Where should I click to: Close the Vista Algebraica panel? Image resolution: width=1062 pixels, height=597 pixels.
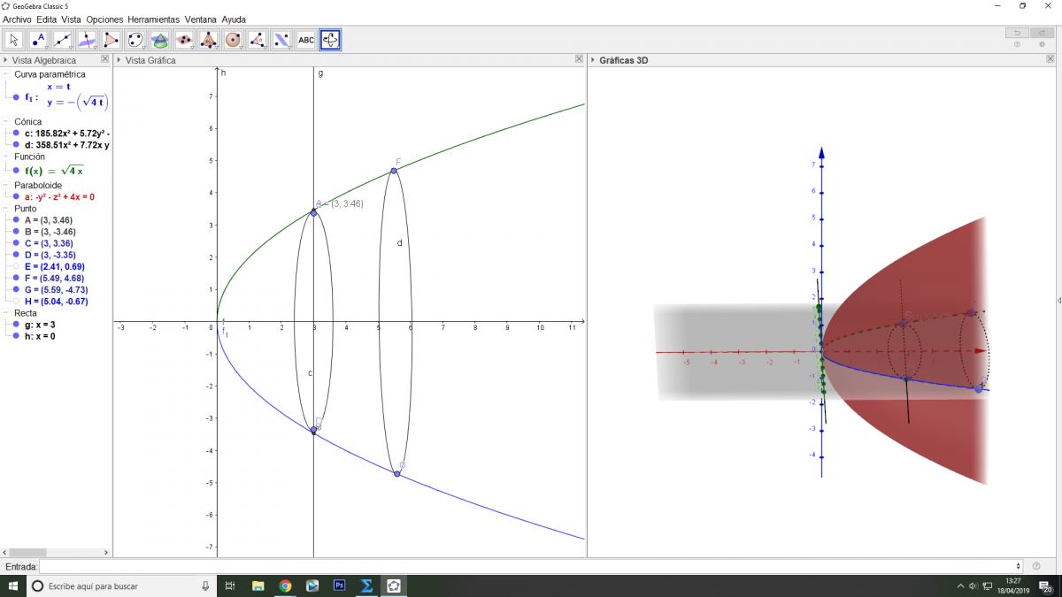105,59
